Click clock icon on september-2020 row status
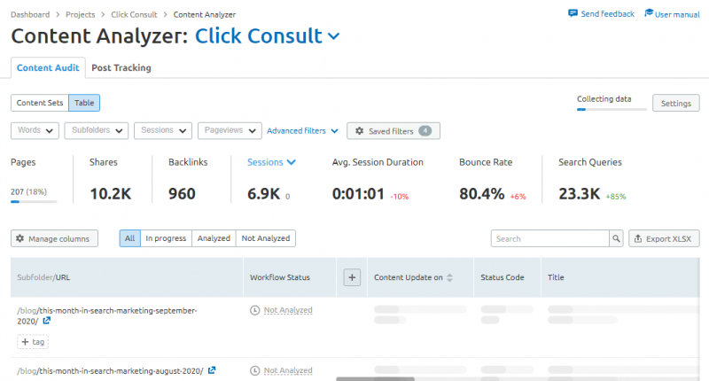Viewport: 709px width, 381px height. [x=255, y=310]
